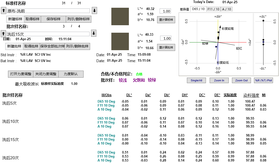Open 列示/删除标样 list
Screen dimensions: 279x163
pos(79,19)
